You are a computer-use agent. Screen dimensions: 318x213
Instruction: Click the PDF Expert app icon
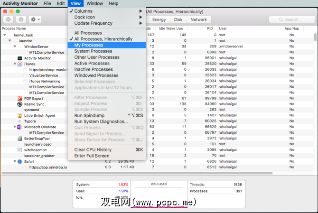19,99
